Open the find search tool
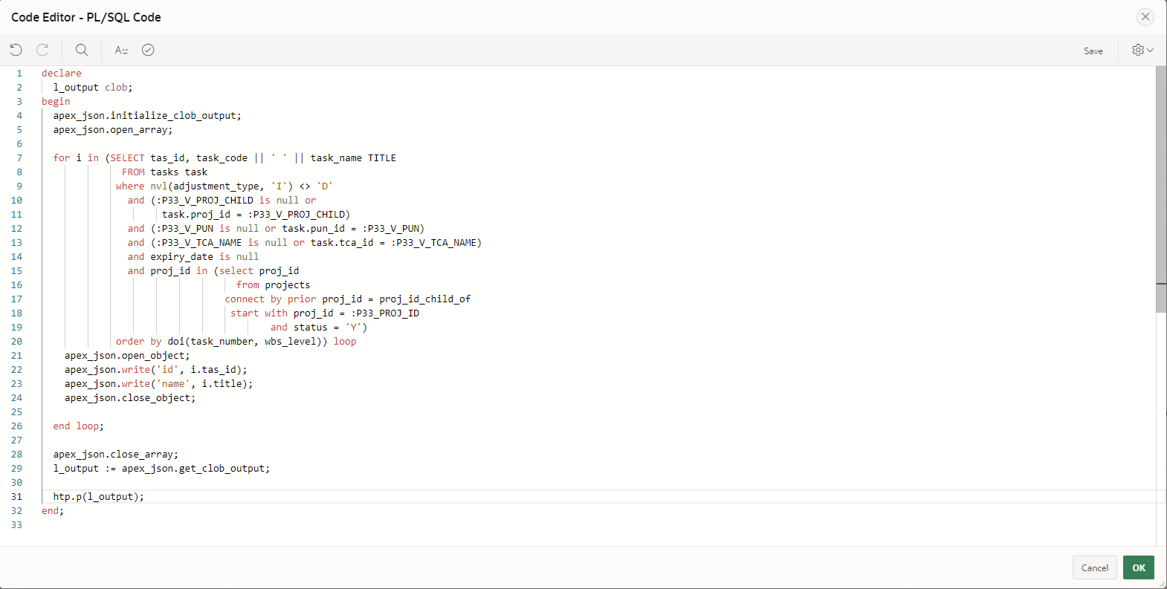 point(82,50)
